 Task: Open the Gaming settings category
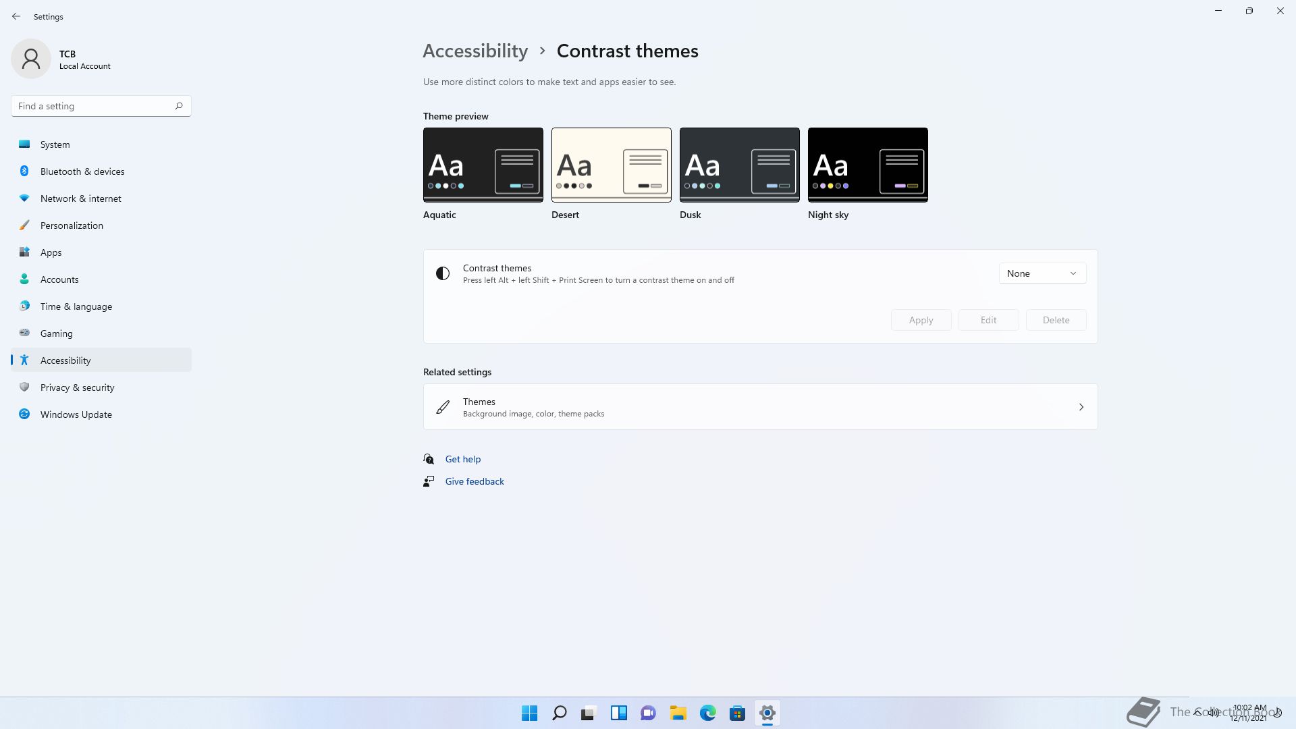click(x=56, y=333)
